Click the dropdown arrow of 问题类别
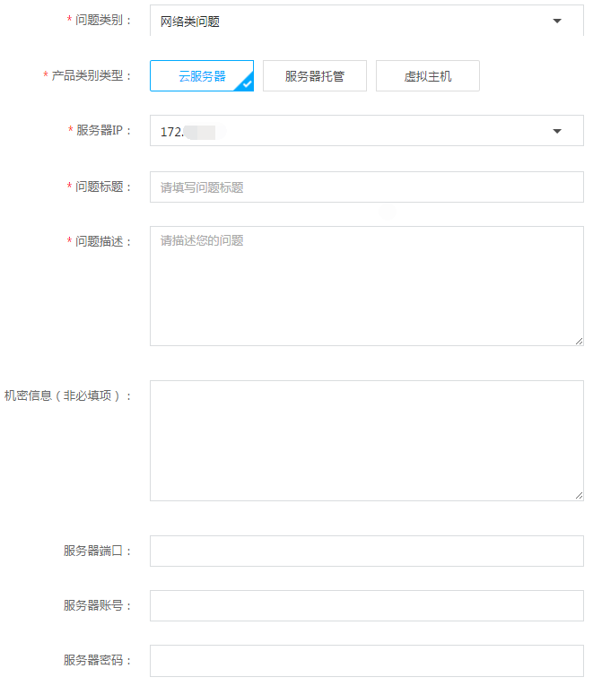Viewport: 593px width, 686px height. coord(557,21)
